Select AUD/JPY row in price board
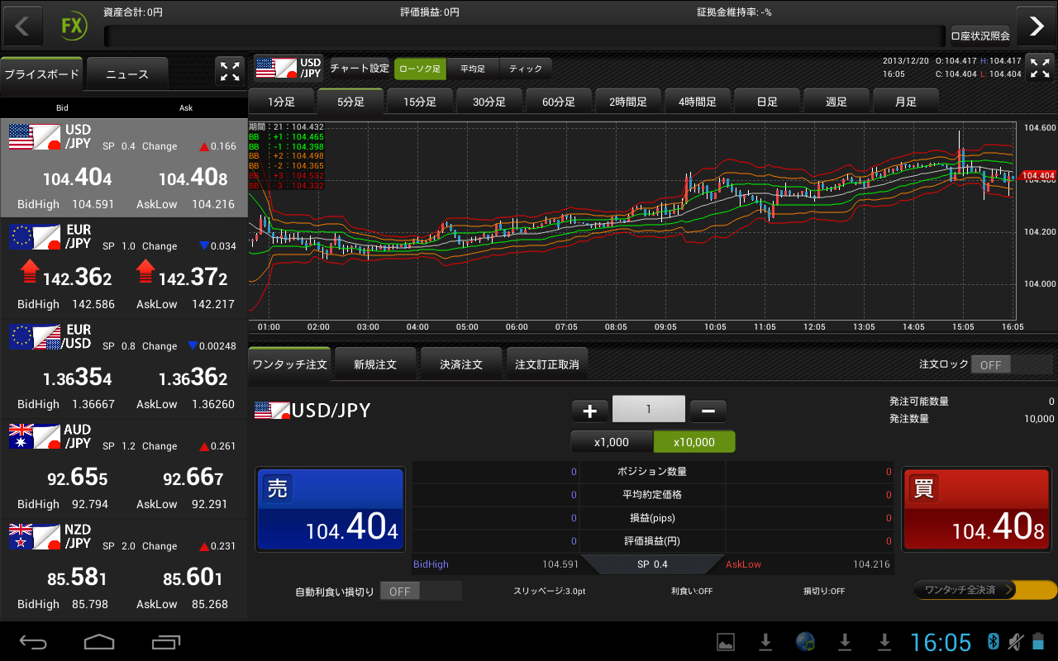The width and height of the screenshot is (1058, 661). pos(124,468)
